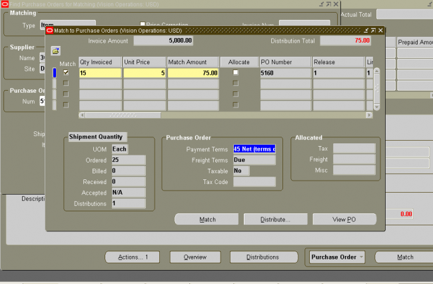
Task: Click the PO Number field 5160
Action: (286, 73)
